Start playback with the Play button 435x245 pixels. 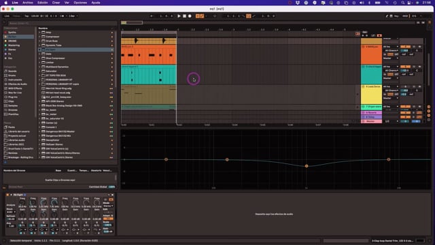179,16
